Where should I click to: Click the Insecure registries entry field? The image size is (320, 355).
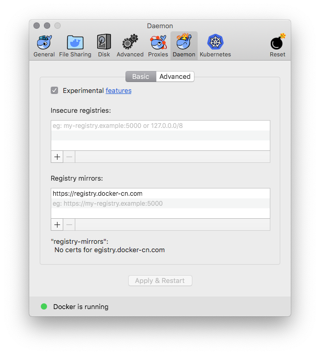[x=161, y=126]
